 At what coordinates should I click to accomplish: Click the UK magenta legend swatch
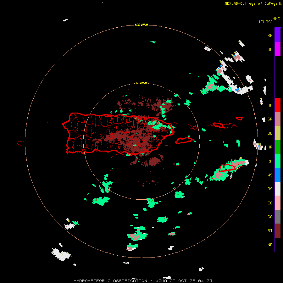pyautogui.click(x=278, y=49)
